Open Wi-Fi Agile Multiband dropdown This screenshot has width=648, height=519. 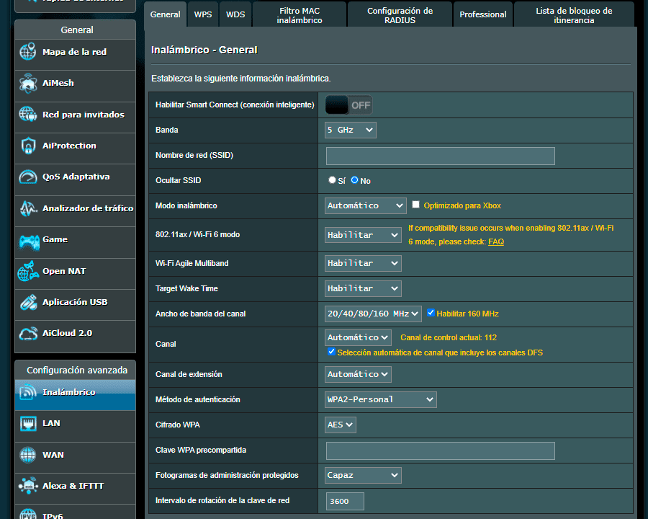coord(363,263)
